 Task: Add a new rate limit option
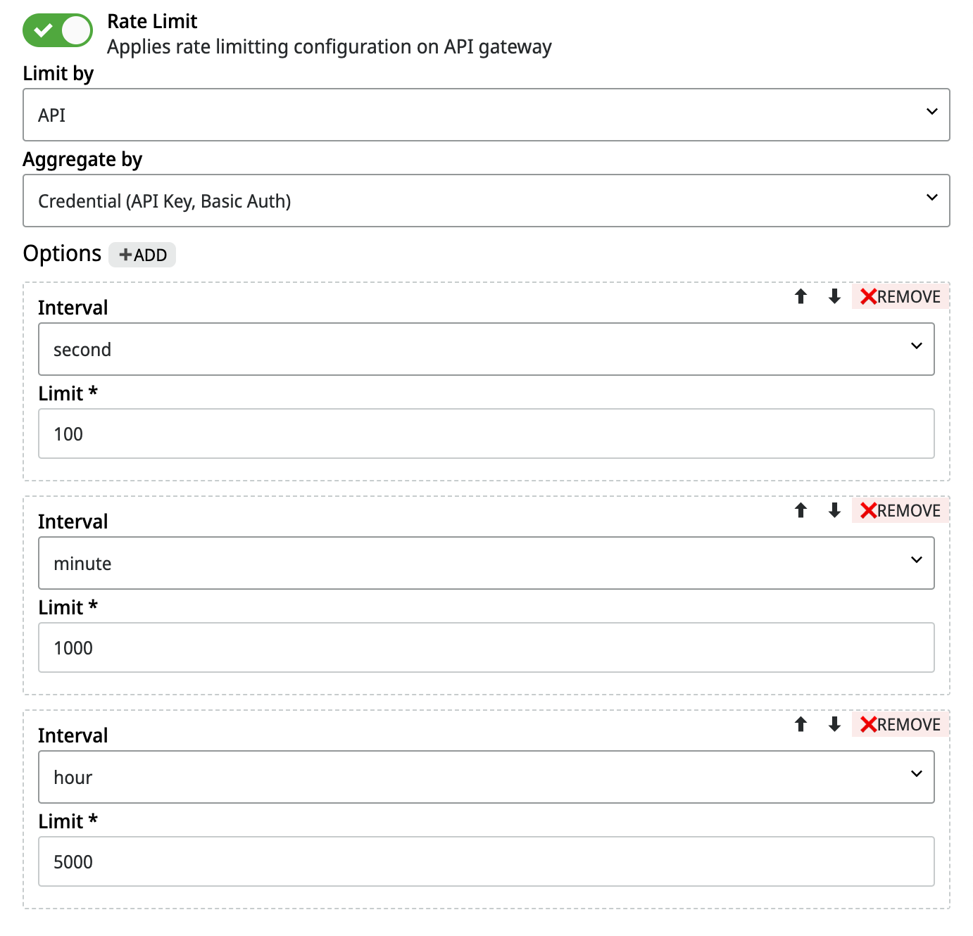[142, 255]
